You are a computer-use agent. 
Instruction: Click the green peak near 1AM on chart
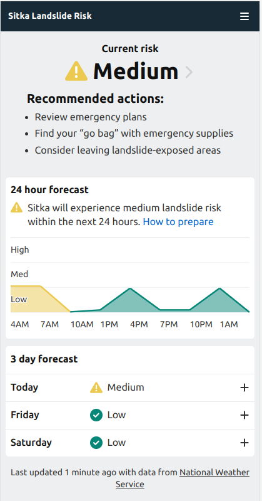click(219, 302)
